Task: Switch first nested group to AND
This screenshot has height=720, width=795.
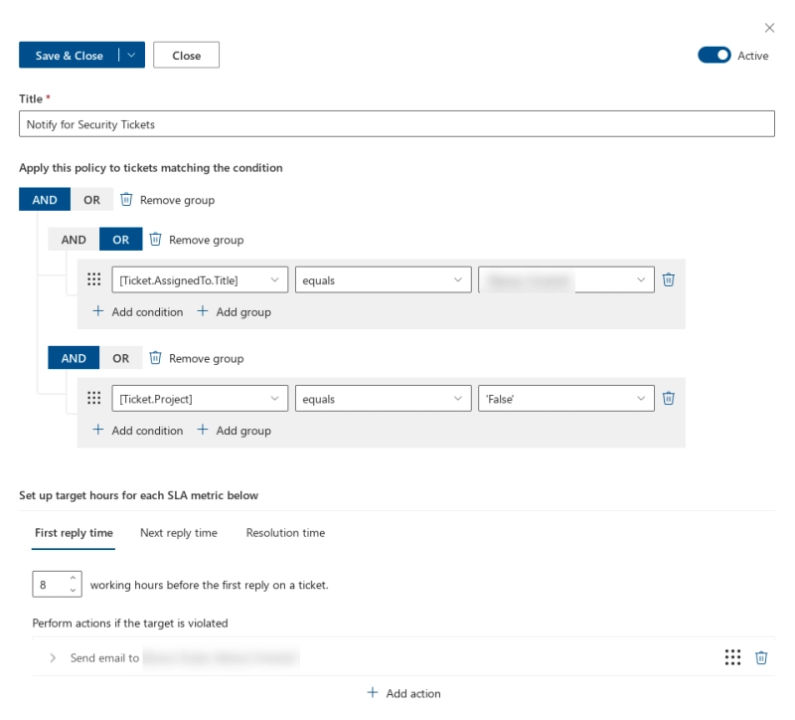Action: pyautogui.click(x=74, y=240)
